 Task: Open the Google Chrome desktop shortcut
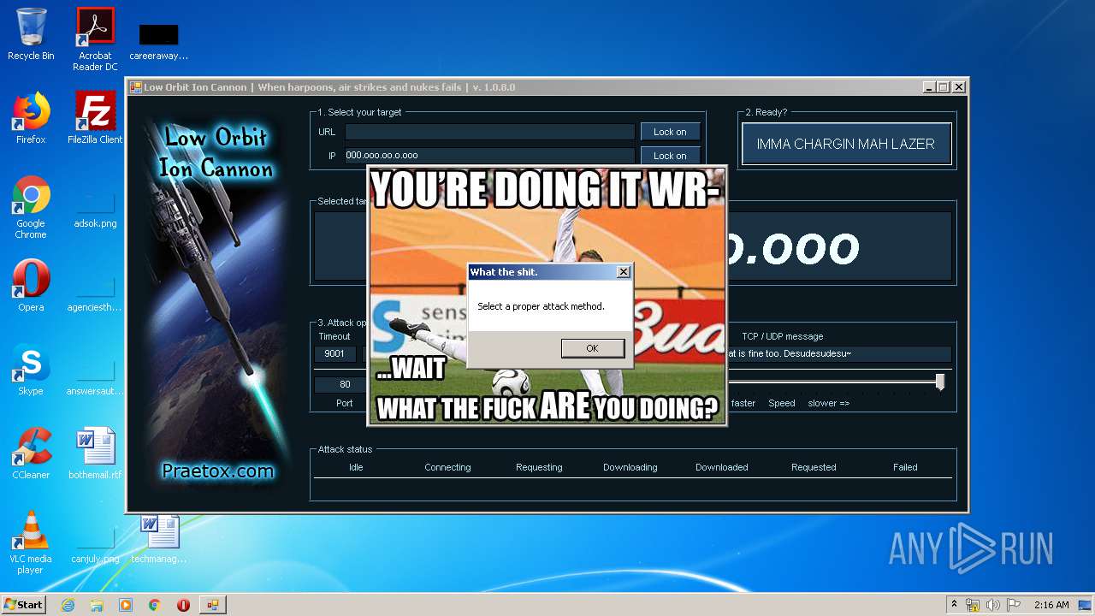click(x=31, y=208)
